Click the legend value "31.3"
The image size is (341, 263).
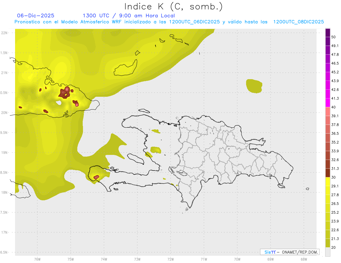[x=335, y=169]
